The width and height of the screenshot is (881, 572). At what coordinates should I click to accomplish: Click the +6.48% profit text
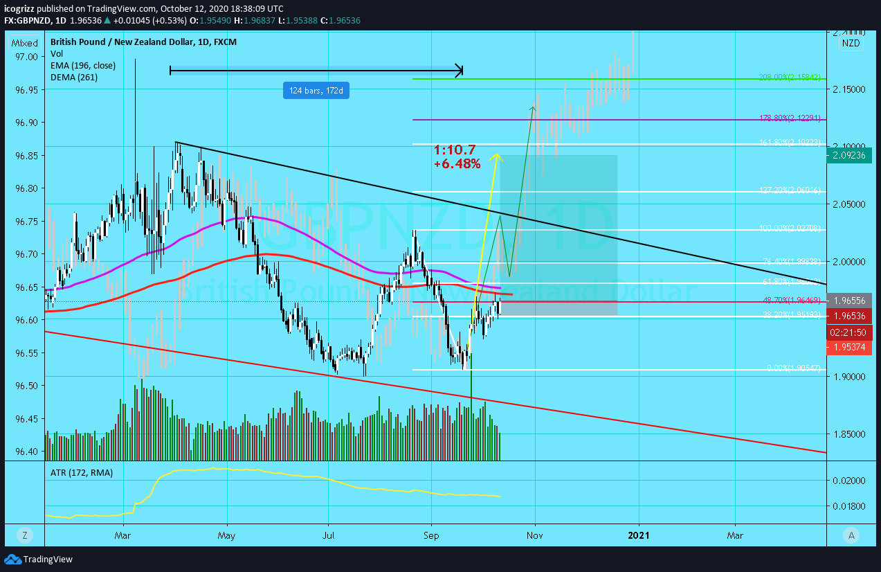click(457, 163)
